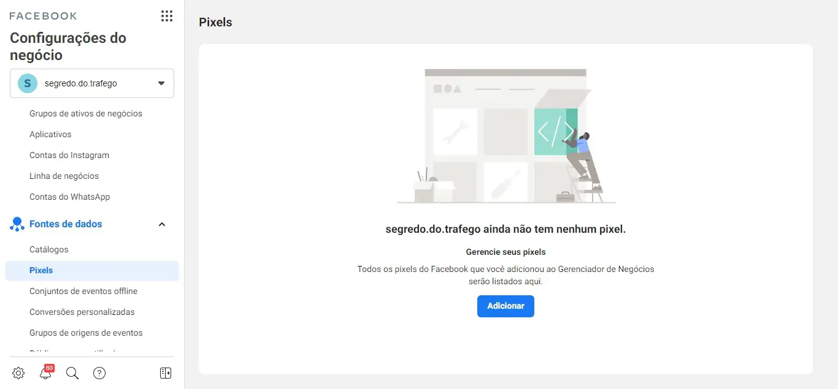Select Contas do Instagram in the sidebar

69,154
